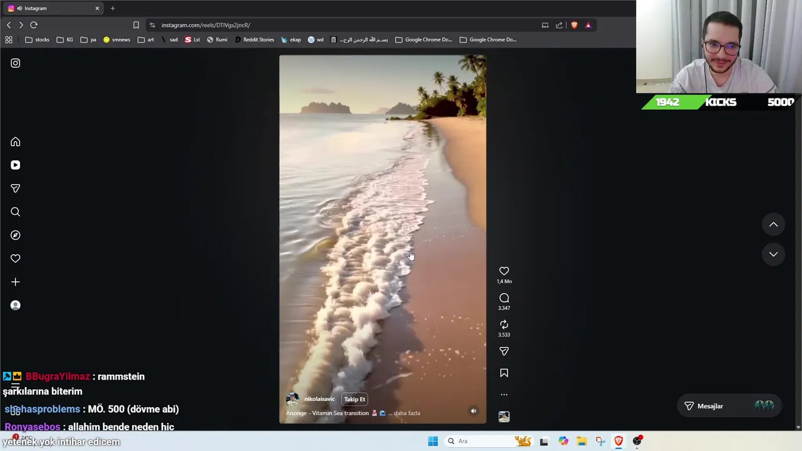Share this page with the address bar share icon

560,25
